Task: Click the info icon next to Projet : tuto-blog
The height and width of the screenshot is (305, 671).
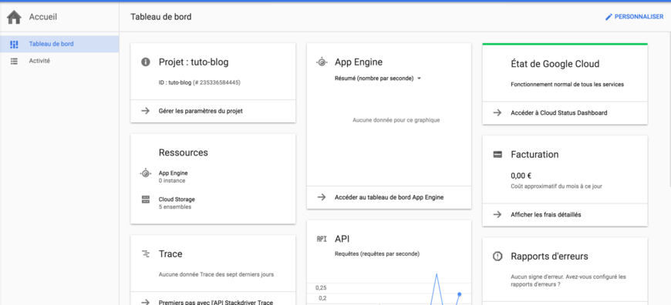Action: point(146,62)
